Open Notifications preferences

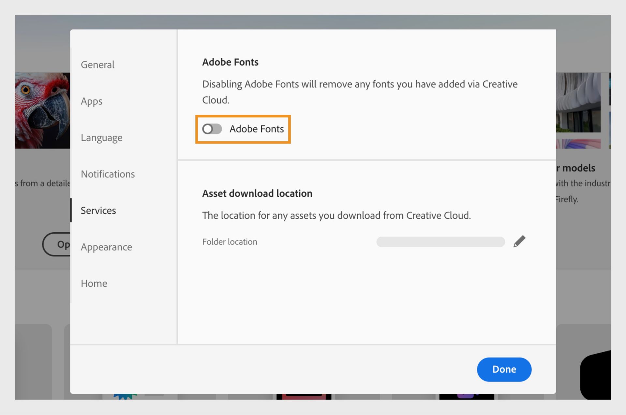tap(108, 174)
